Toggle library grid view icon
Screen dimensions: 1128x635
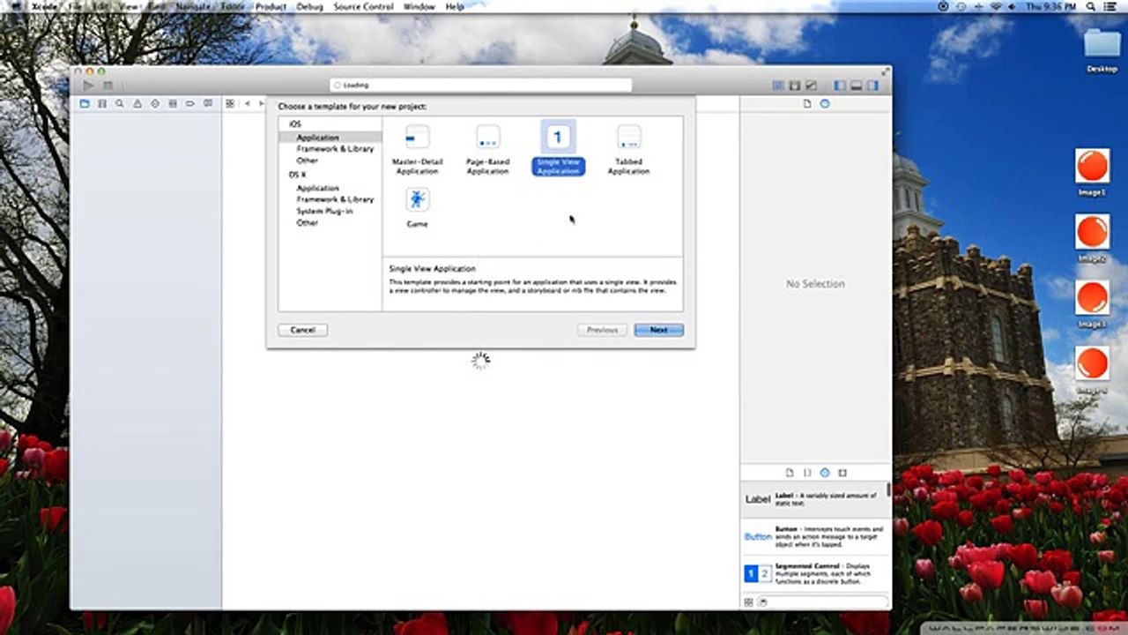749,601
